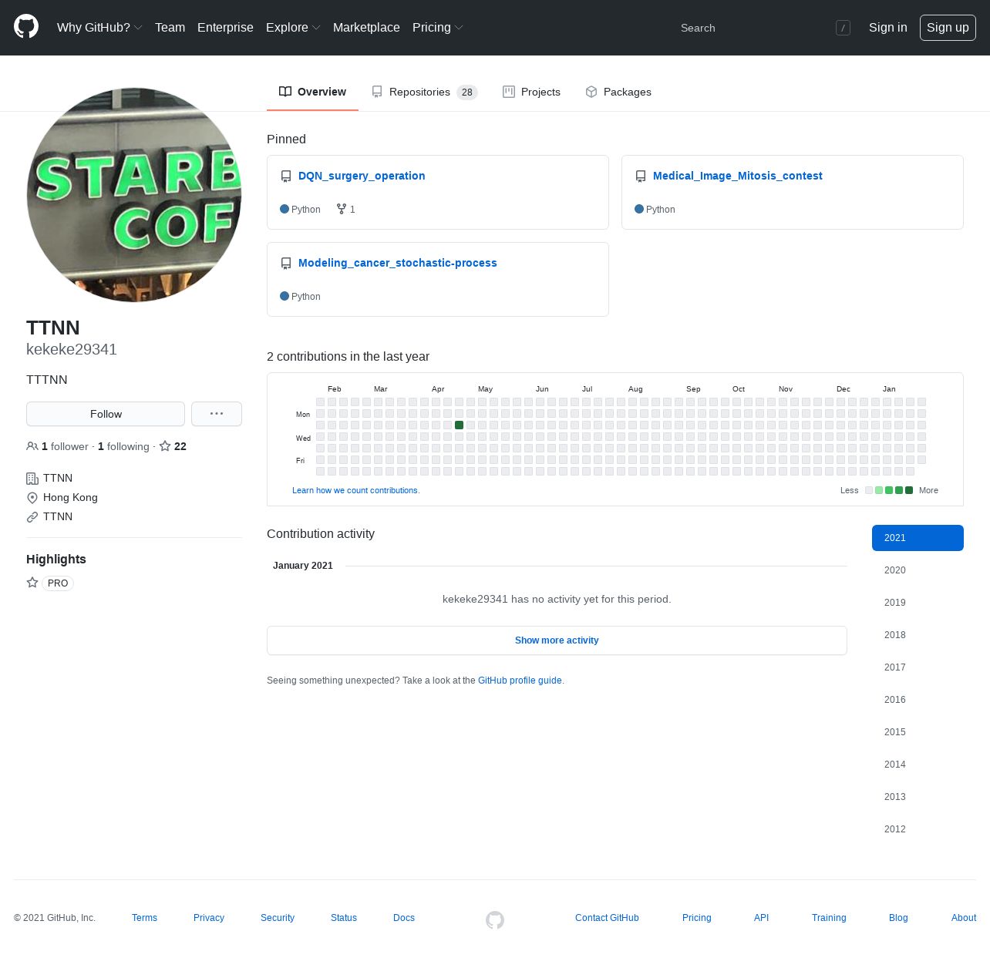Viewport: 990px width, 968px height.
Task: Click the Sign in link
Action: coord(887,27)
